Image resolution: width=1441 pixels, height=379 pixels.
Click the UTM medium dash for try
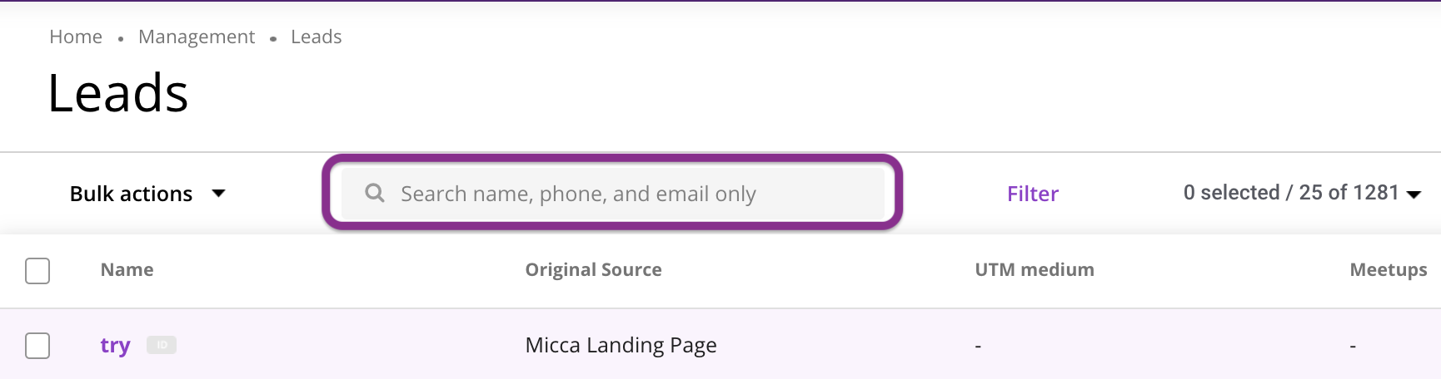(x=978, y=346)
